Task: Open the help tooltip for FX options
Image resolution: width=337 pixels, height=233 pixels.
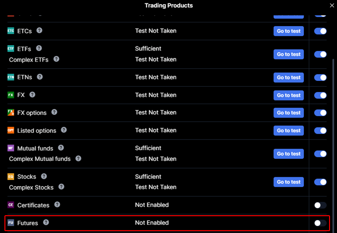Action: pyautogui.click(x=54, y=112)
